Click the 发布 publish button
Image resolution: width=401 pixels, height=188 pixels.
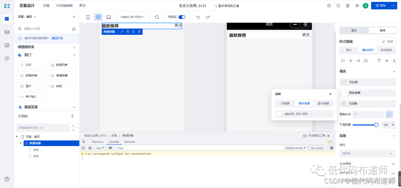tap(380, 6)
